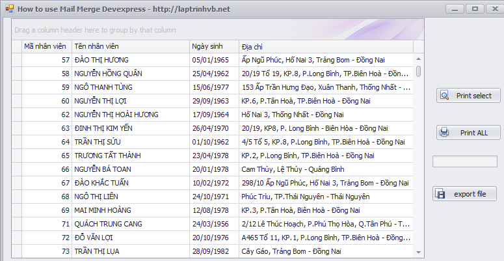The height and width of the screenshot is (261, 504).
Task: Click the birth date 24/10/1971
Action: (215, 197)
